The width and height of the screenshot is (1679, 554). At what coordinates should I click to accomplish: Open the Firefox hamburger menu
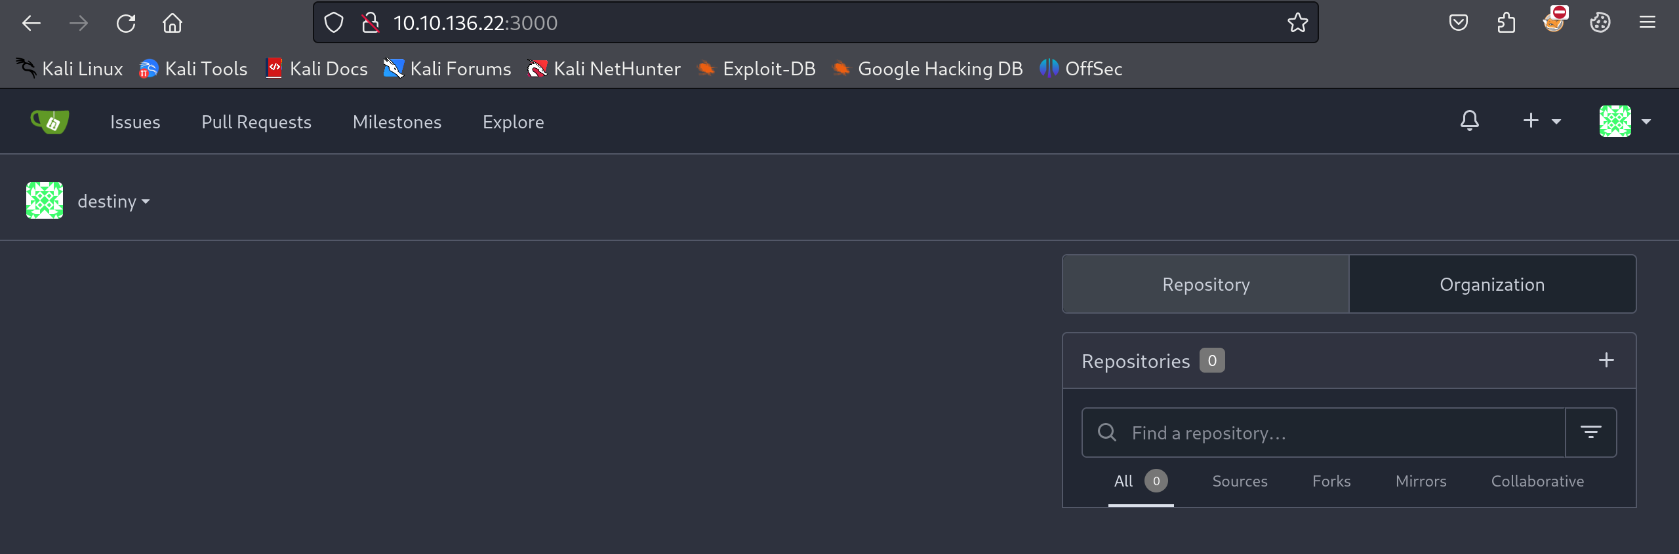(1647, 23)
